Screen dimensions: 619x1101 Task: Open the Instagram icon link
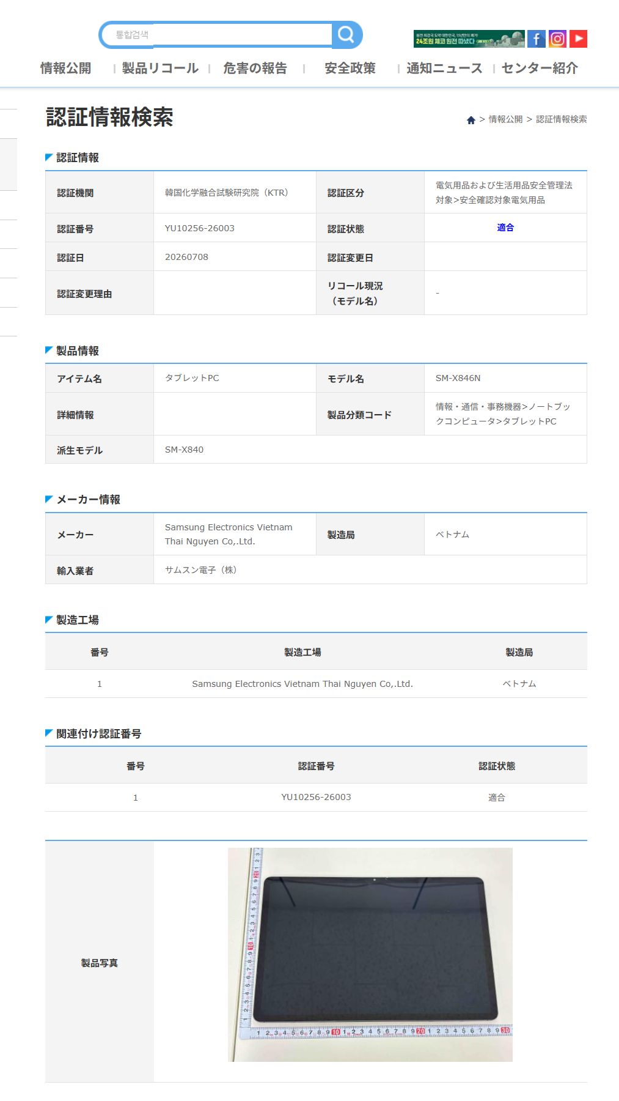coord(557,39)
